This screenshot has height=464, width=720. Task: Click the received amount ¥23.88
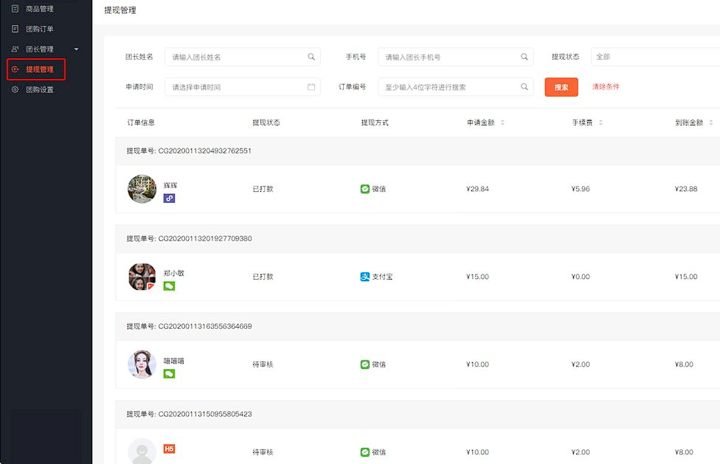point(686,189)
